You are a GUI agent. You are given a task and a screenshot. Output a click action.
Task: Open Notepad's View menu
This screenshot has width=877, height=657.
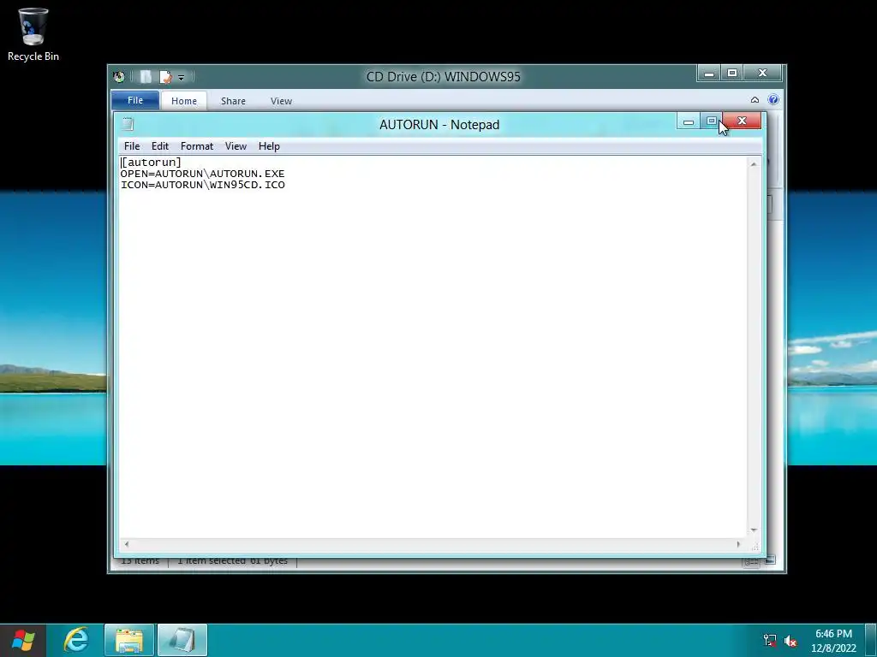[236, 145]
